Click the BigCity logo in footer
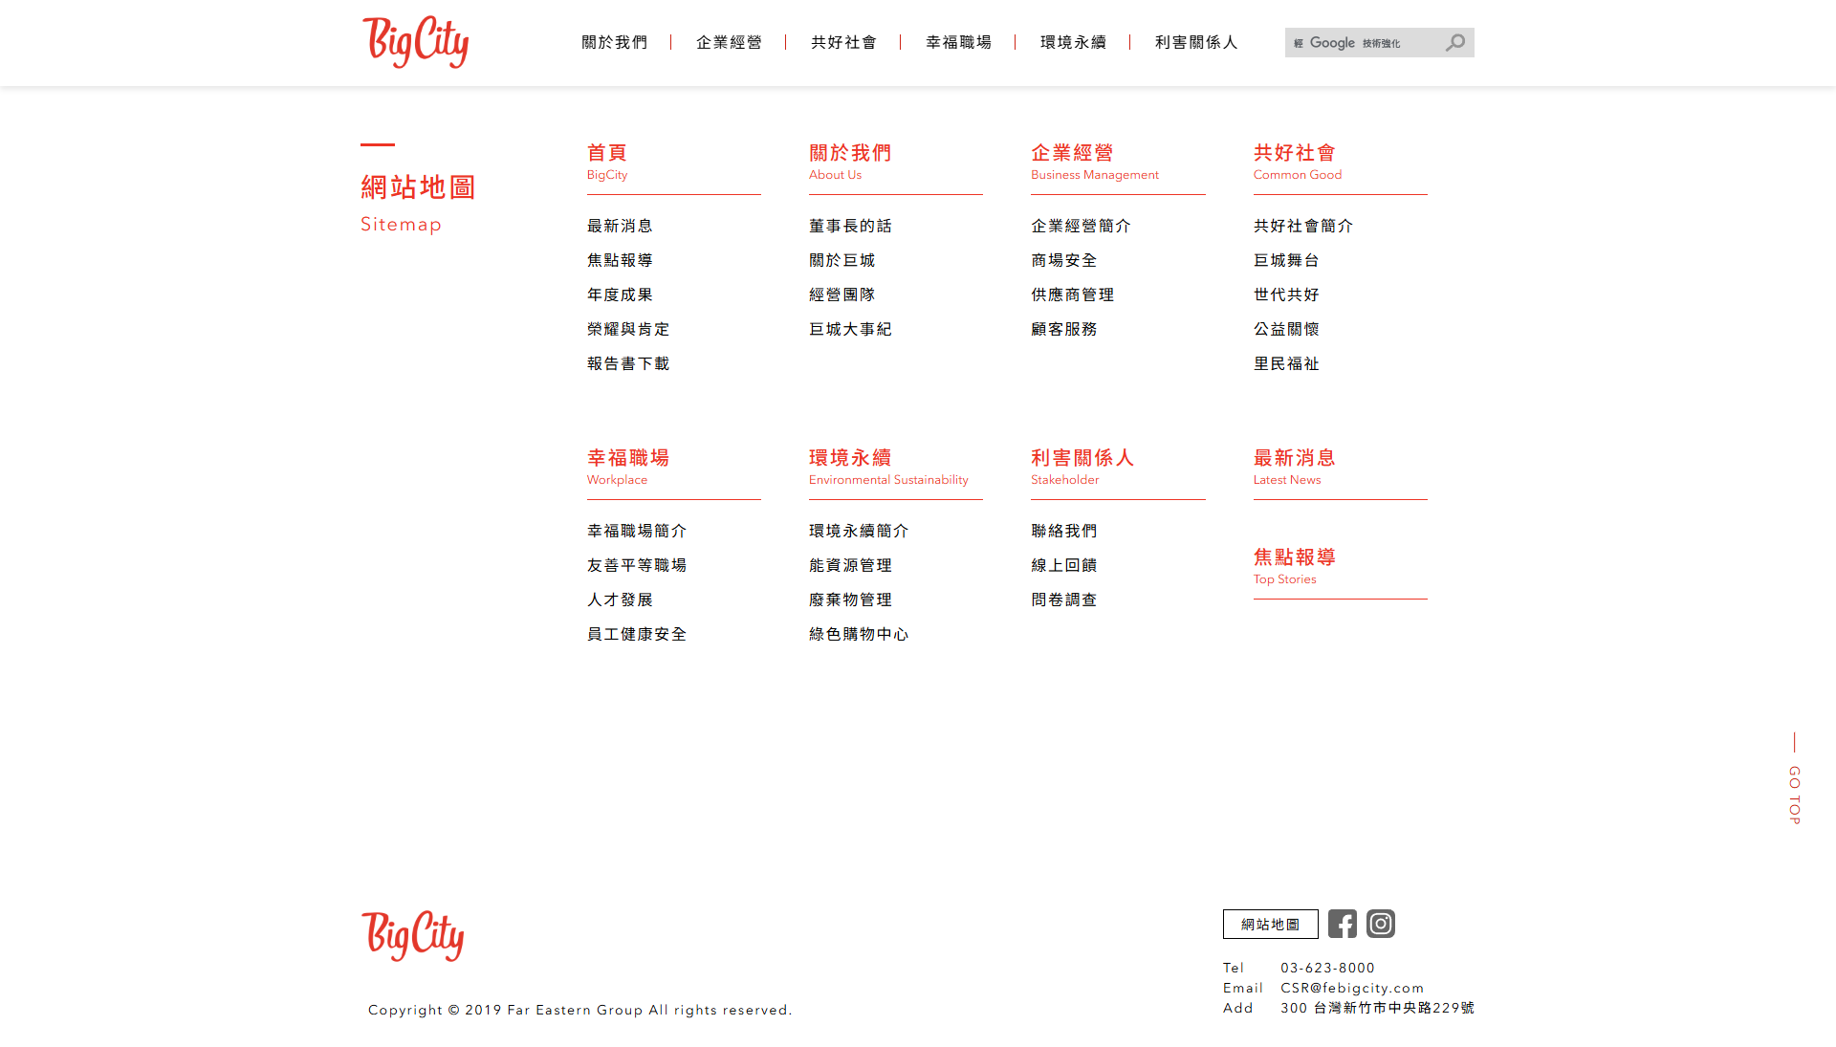Image resolution: width=1836 pixels, height=1047 pixels. tap(412, 936)
